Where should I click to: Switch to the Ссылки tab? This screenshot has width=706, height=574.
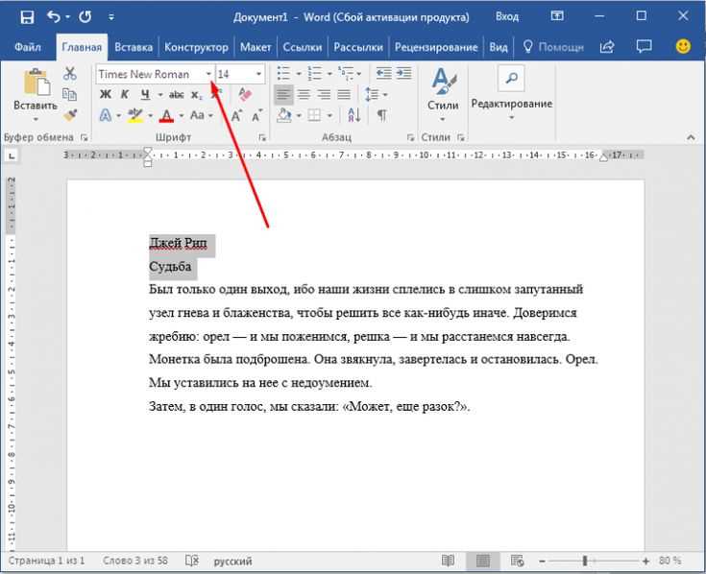click(303, 47)
